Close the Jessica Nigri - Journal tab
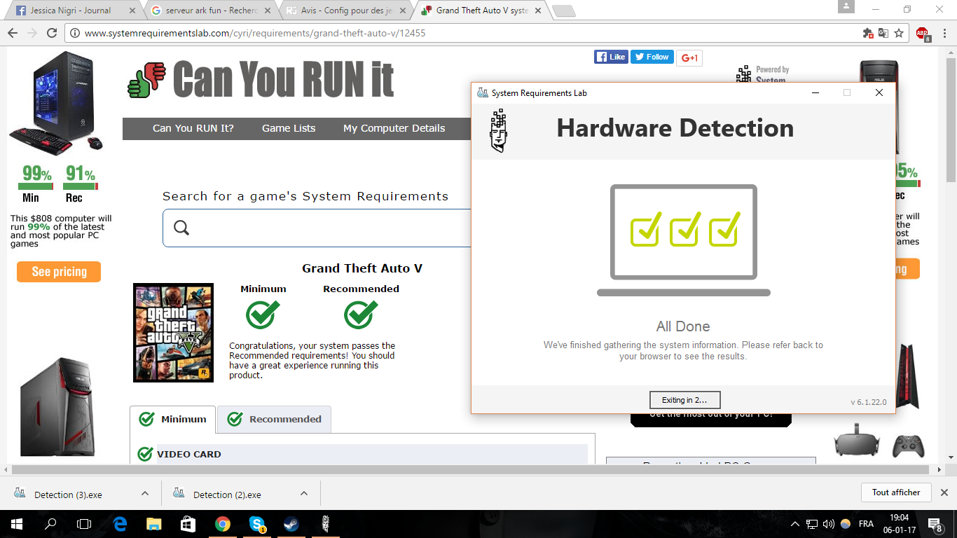This screenshot has width=957, height=538. (x=132, y=11)
